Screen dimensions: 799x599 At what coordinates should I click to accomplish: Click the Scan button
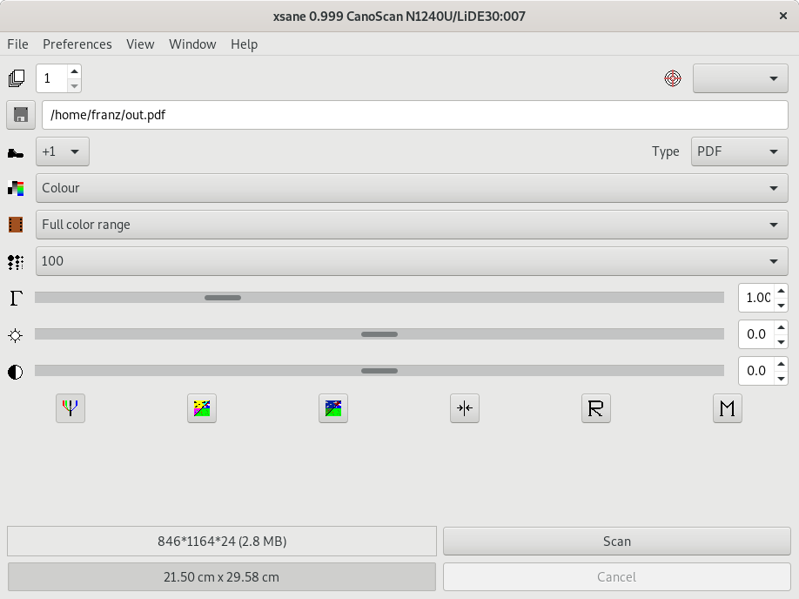(616, 541)
